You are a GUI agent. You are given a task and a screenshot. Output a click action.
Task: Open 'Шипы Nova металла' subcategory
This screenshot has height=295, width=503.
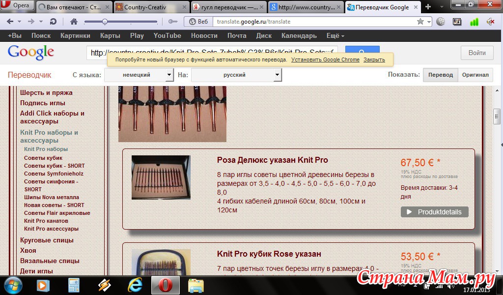click(x=51, y=198)
